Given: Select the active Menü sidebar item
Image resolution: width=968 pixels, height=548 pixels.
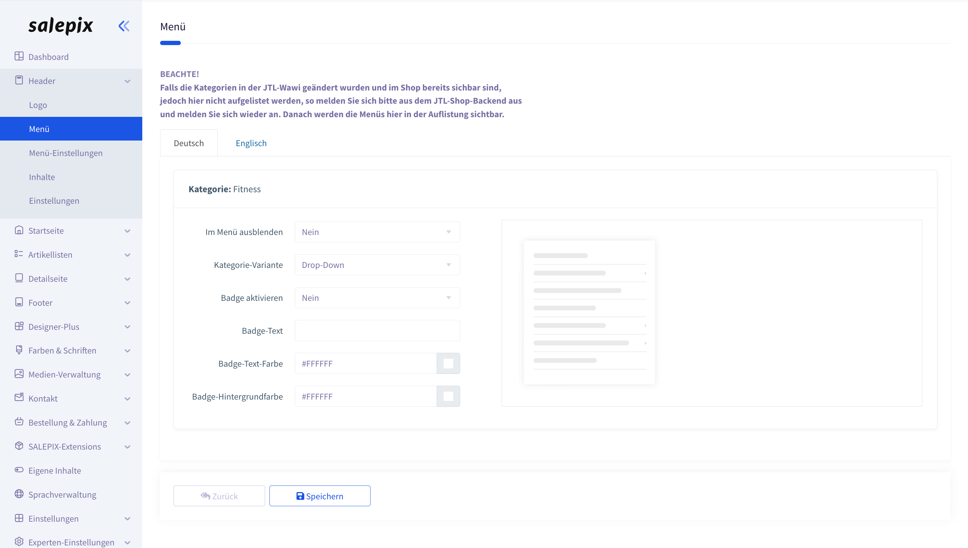Looking at the screenshot, I should tap(71, 129).
